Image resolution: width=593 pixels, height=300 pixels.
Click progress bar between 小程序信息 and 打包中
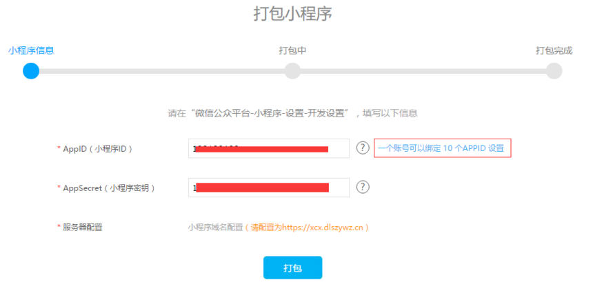click(162, 71)
